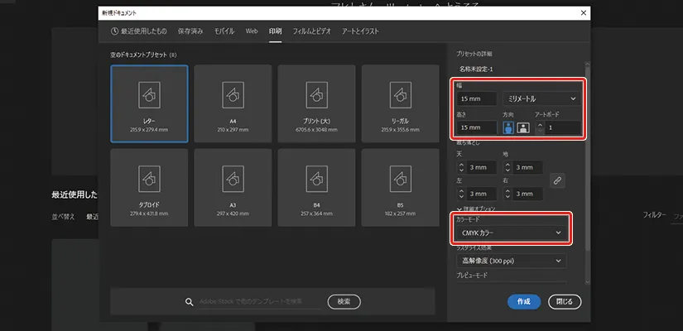
Task: Click the 天 bleed value field
Action: pos(482,167)
